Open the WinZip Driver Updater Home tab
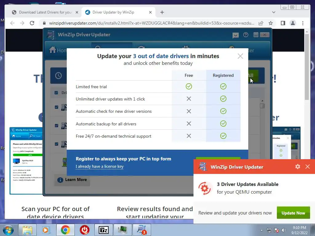This screenshot has height=236, width=315. 58,50
